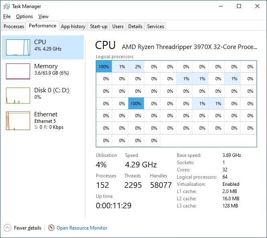Maximize the Task Manager window
The height and width of the screenshot is (238, 267).
239,6
